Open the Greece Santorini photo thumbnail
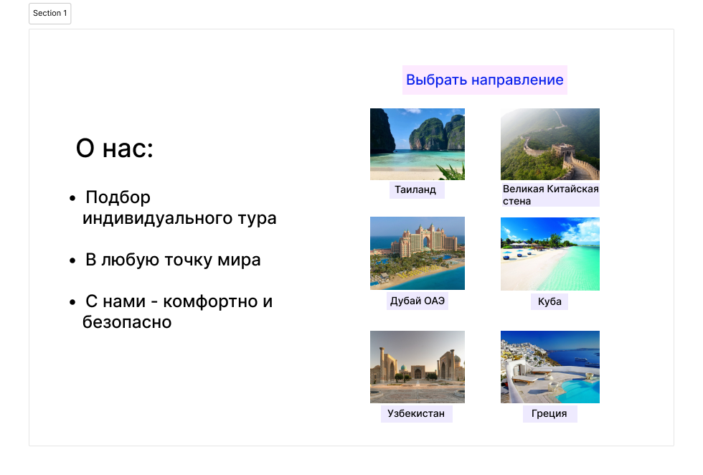The width and height of the screenshot is (703, 475). (550, 367)
